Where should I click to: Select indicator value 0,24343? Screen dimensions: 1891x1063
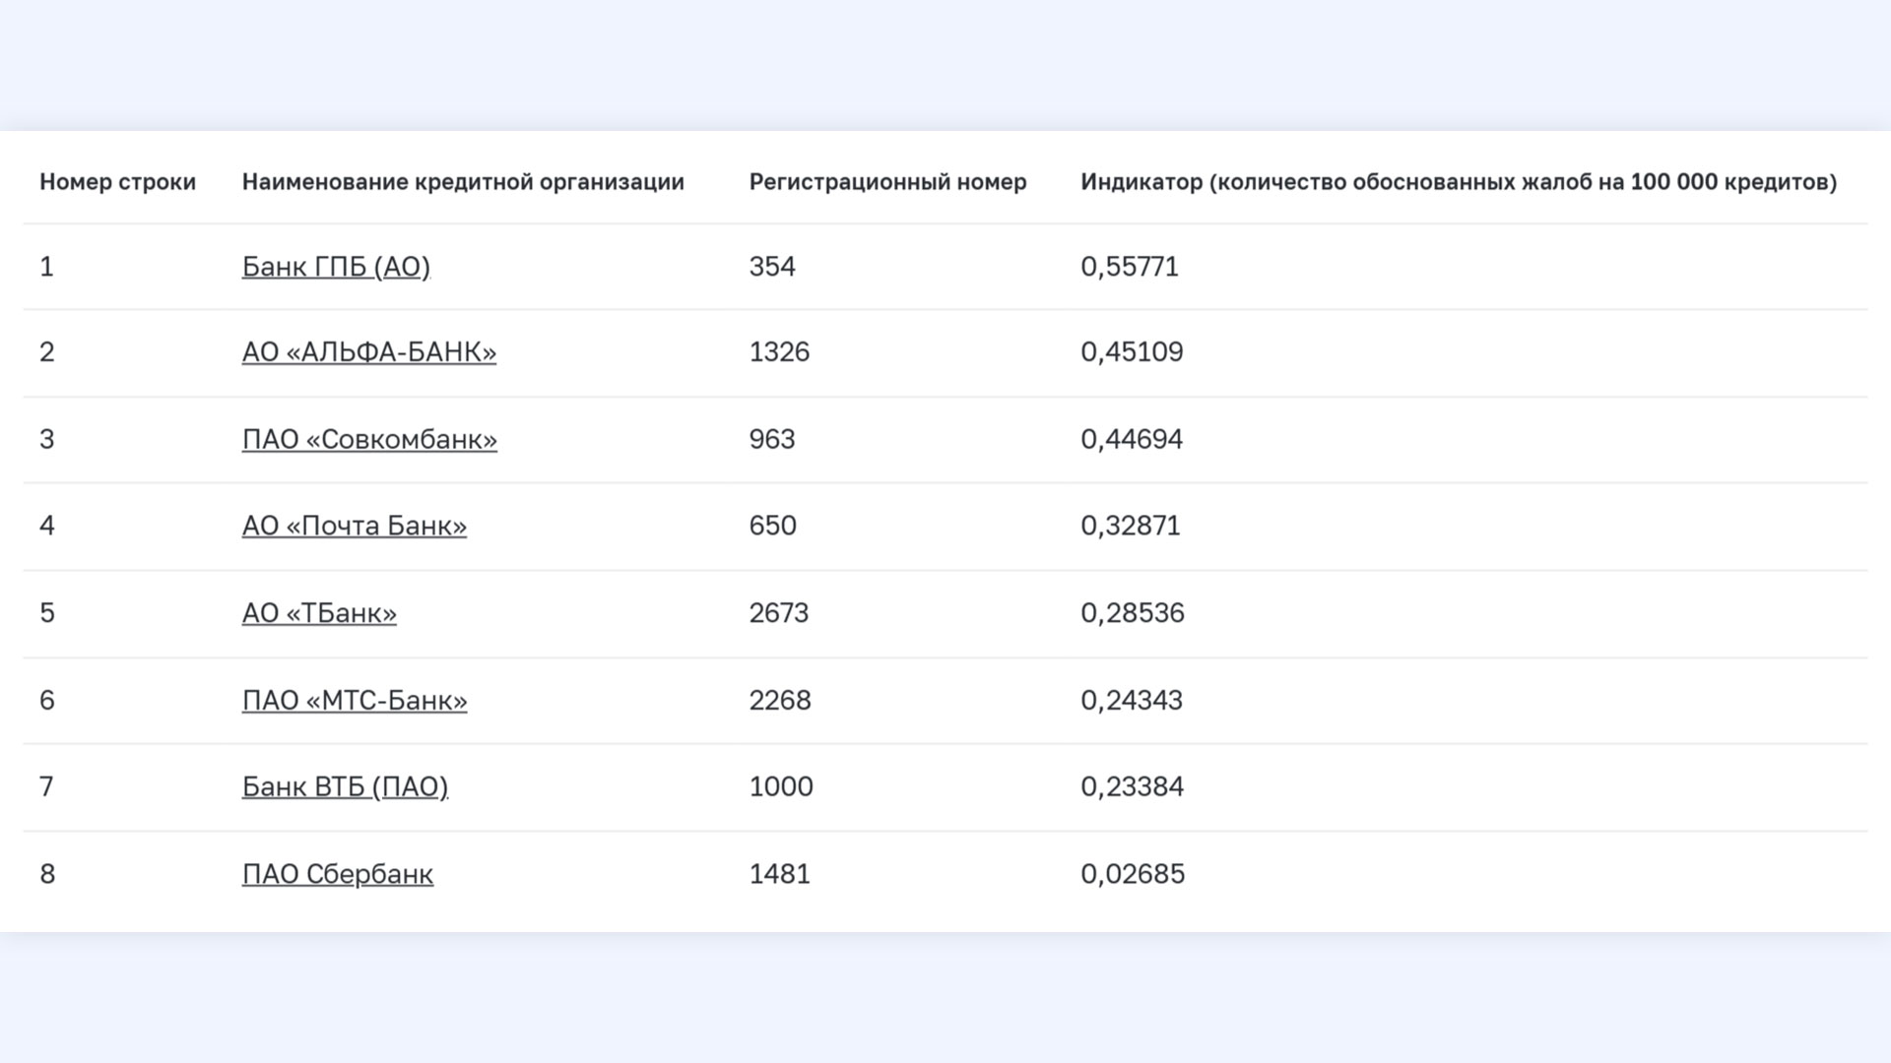(x=1132, y=701)
